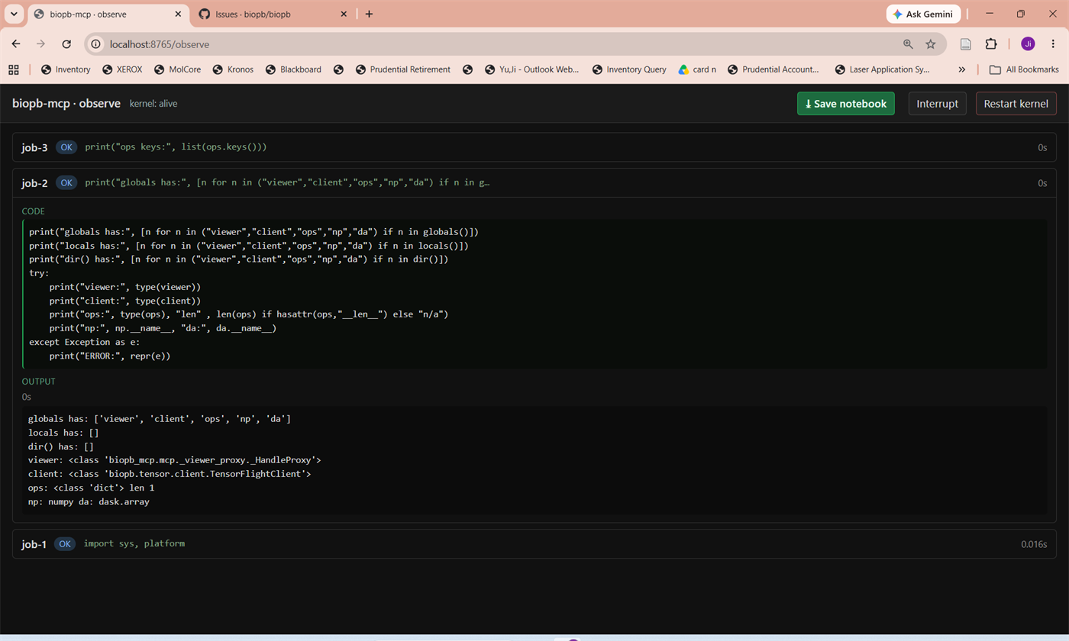1069x641 pixels.
Task: Click the Ask Gemini button
Action: tap(923, 14)
